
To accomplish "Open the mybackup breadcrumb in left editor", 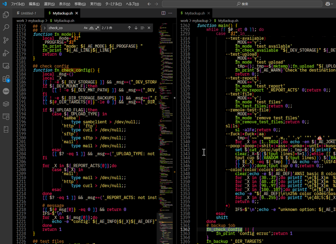I will (36, 20).
